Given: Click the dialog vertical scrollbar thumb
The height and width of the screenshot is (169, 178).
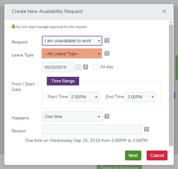Looking at the screenshot, I should pyautogui.click(x=171, y=85).
